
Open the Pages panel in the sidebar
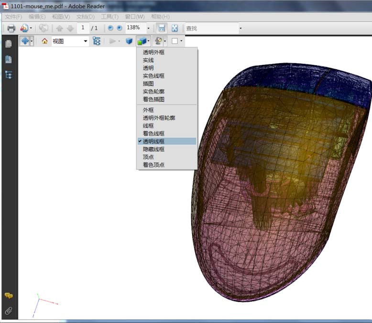9,44
